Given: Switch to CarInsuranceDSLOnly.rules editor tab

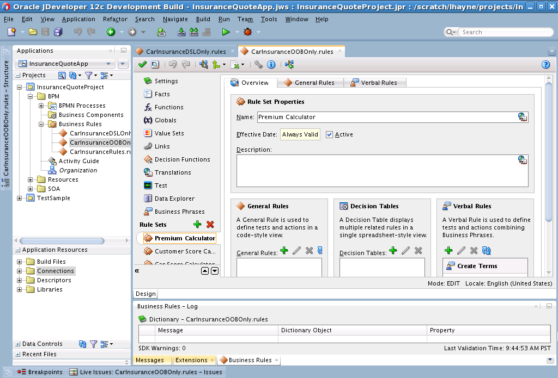Looking at the screenshot, I should [x=185, y=52].
